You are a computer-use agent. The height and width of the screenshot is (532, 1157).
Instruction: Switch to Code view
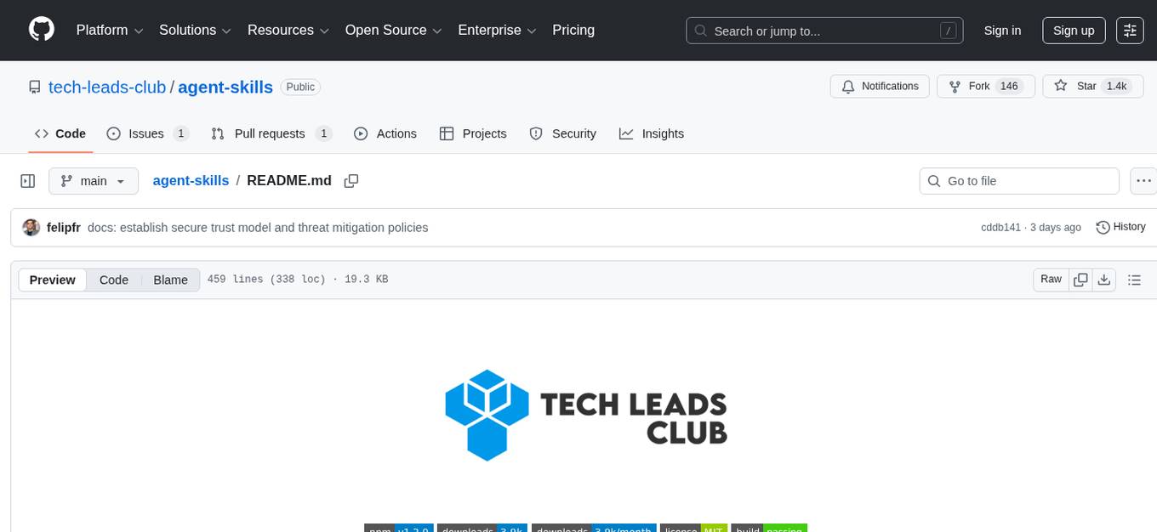point(114,280)
